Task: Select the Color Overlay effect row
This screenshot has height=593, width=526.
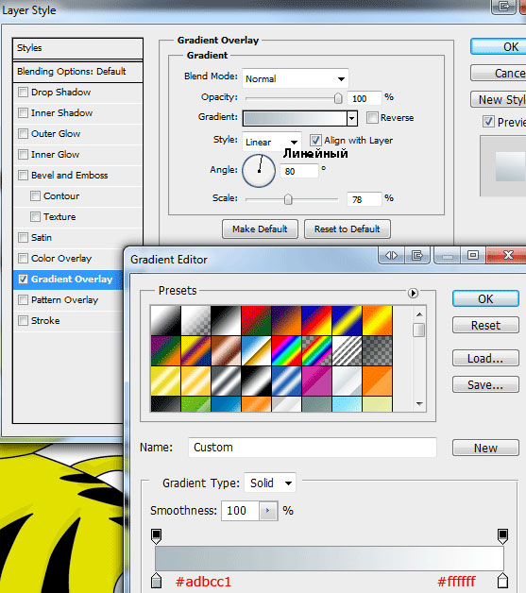Action: tap(69, 259)
